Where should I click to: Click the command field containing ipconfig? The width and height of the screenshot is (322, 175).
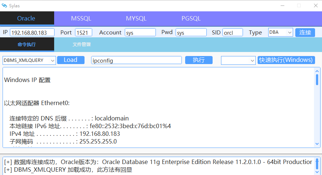pos(136,60)
